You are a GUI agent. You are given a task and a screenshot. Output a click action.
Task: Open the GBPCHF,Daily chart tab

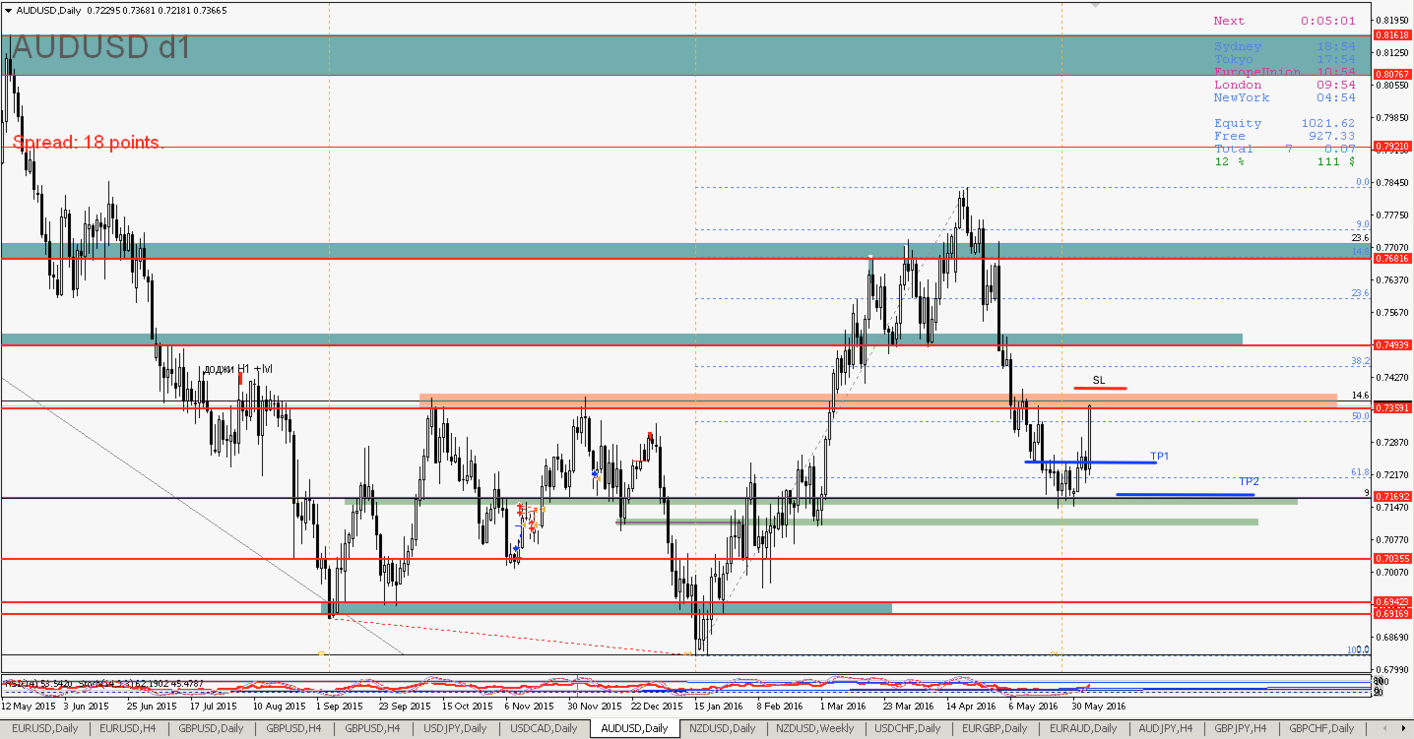[x=1322, y=729]
